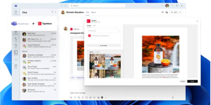Open chat 'Charlotte and Babak'

pos(39,56)
